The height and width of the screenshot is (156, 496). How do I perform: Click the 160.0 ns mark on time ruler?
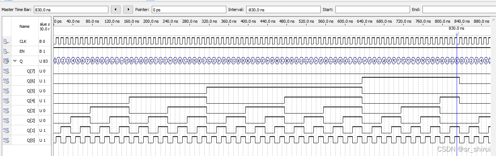131,21
